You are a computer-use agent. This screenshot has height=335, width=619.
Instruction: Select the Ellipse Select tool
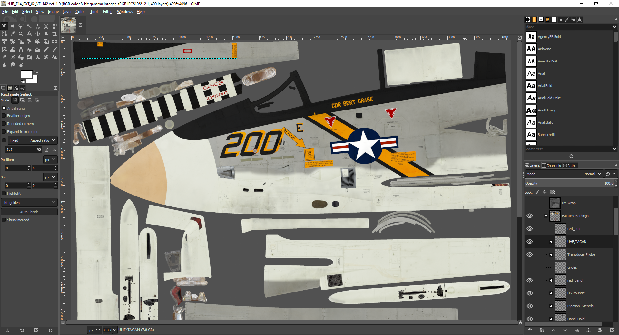click(13, 26)
